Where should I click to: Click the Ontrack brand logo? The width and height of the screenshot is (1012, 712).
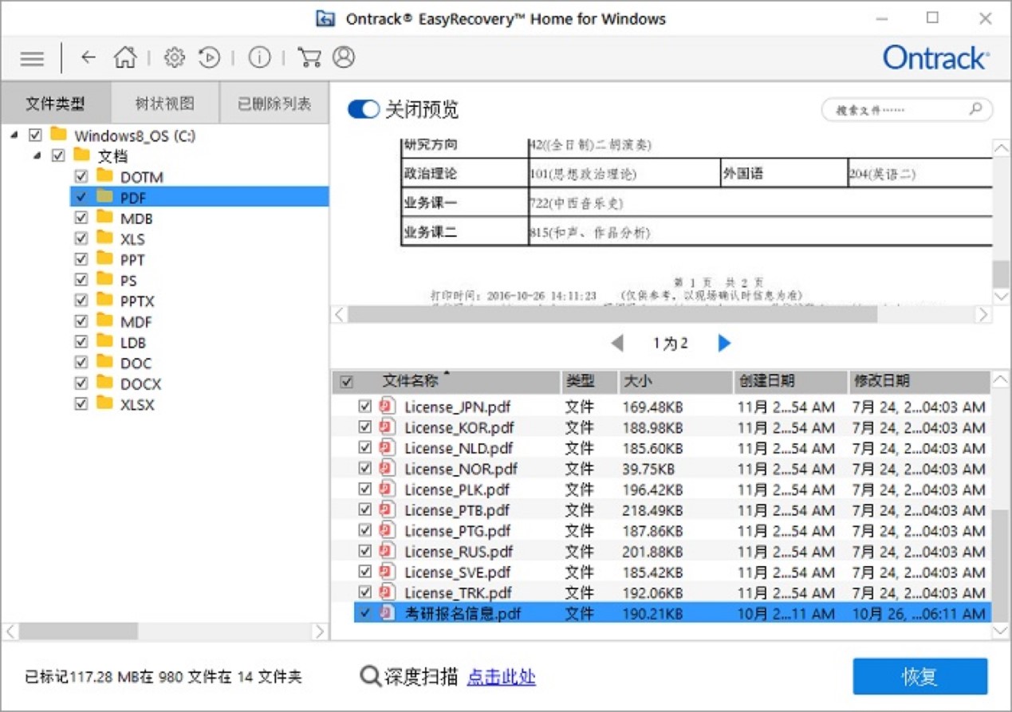(x=935, y=57)
